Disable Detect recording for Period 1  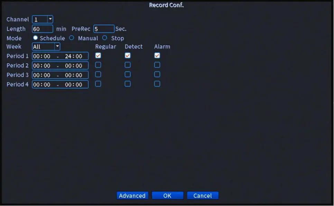(x=128, y=55)
